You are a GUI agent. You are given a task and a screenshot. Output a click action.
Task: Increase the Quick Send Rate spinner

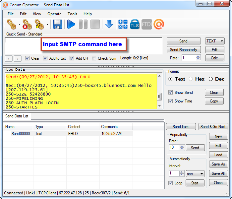198,56
